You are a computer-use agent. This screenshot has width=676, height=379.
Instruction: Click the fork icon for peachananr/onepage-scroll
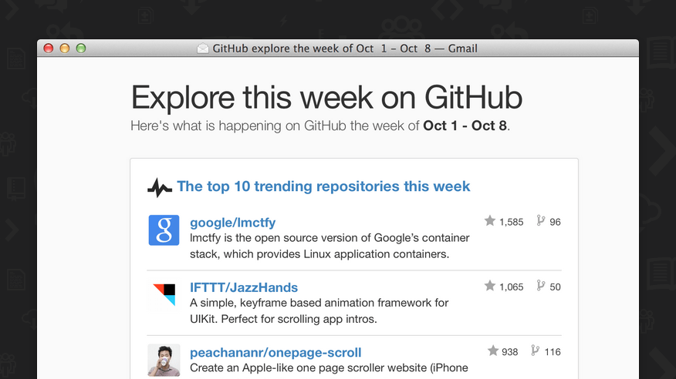[x=535, y=350]
